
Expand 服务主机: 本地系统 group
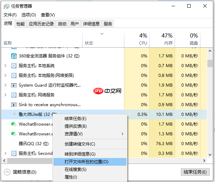point(5,66)
